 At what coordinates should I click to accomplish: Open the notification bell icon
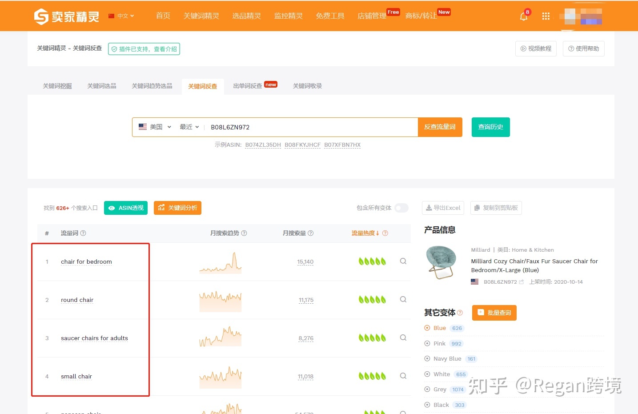click(524, 16)
